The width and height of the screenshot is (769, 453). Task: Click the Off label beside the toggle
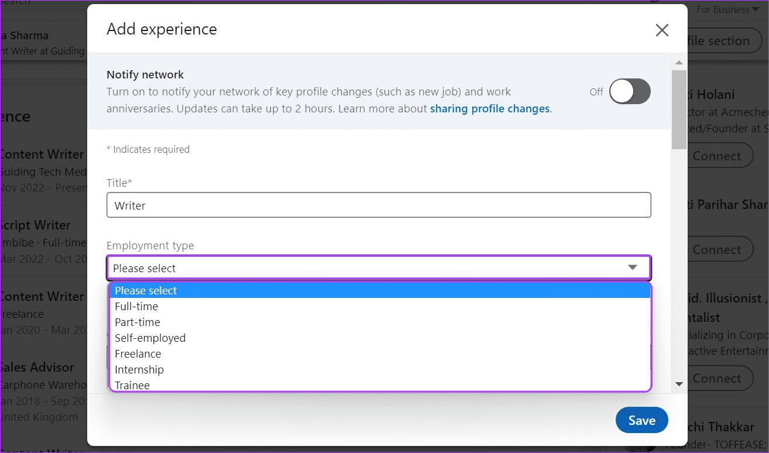point(596,92)
